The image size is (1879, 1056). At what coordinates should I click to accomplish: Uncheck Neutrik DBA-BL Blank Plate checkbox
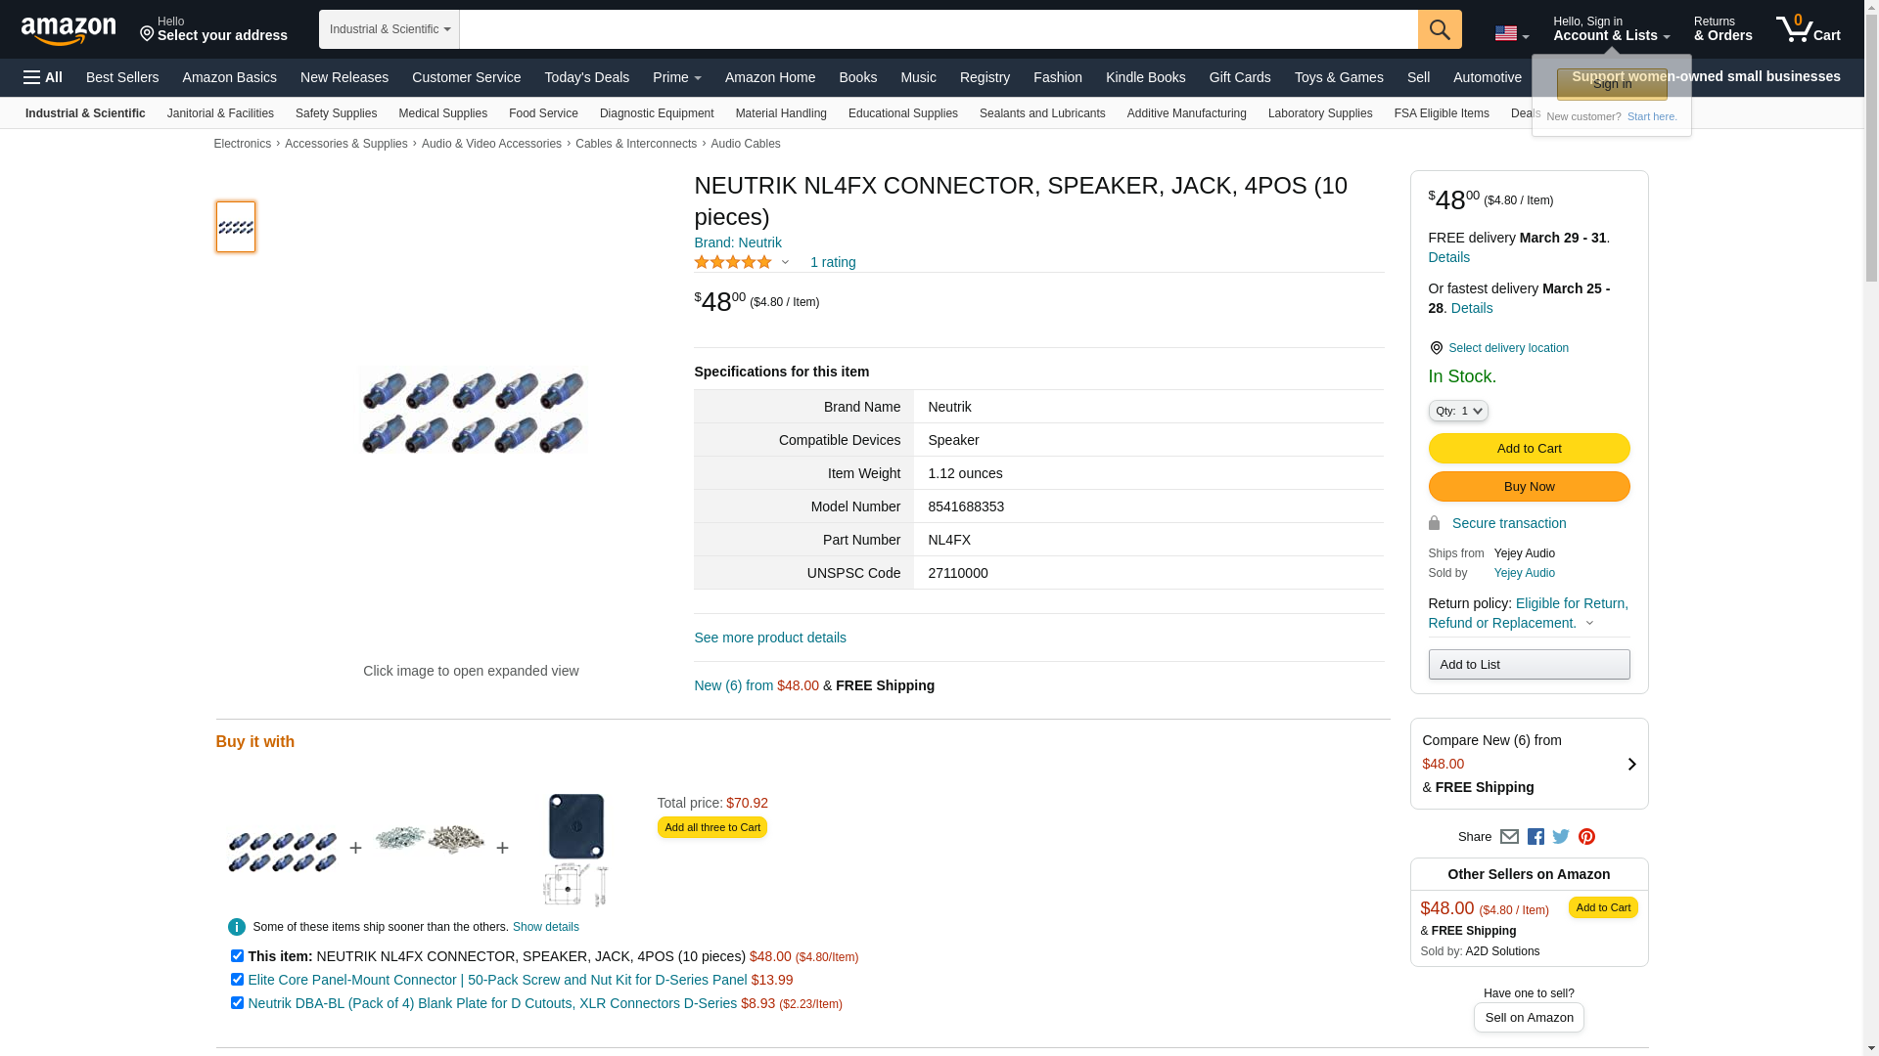pos(237,1003)
